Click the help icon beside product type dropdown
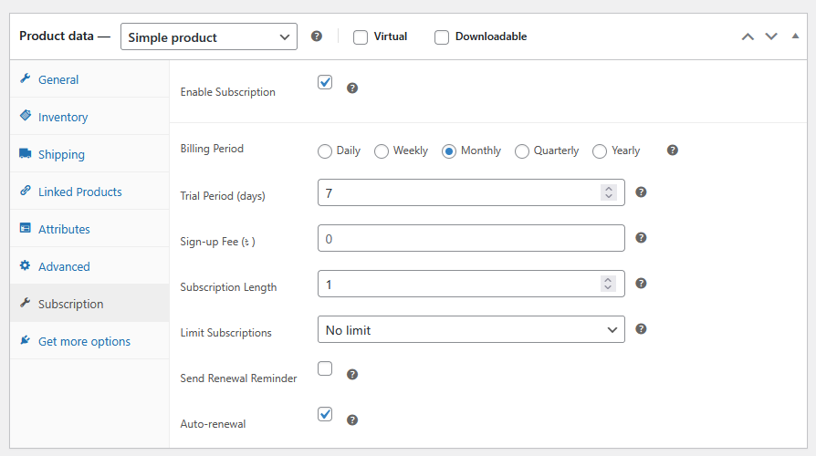Viewport: 816px width, 456px height. (317, 36)
